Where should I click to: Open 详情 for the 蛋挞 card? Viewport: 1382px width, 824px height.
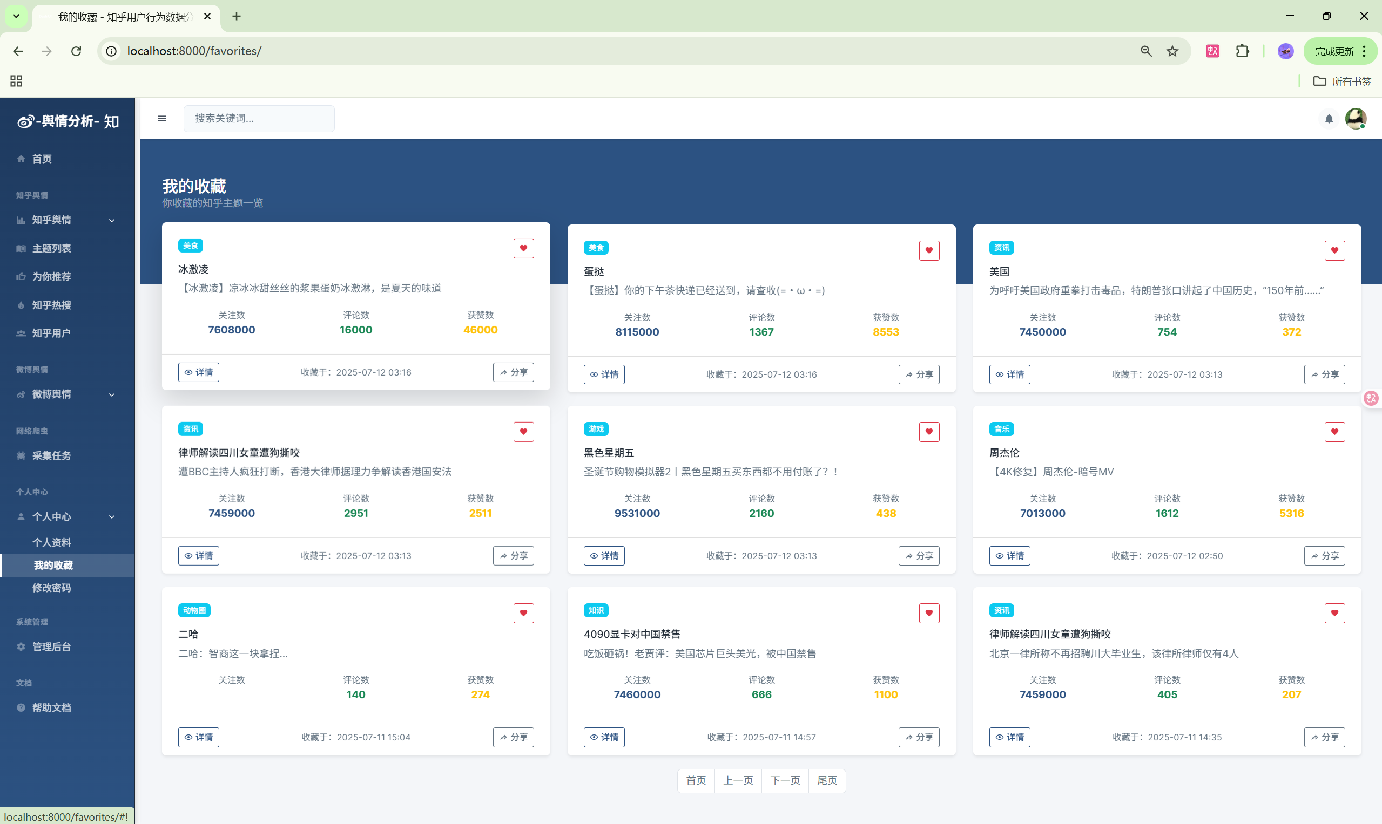(604, 374)
